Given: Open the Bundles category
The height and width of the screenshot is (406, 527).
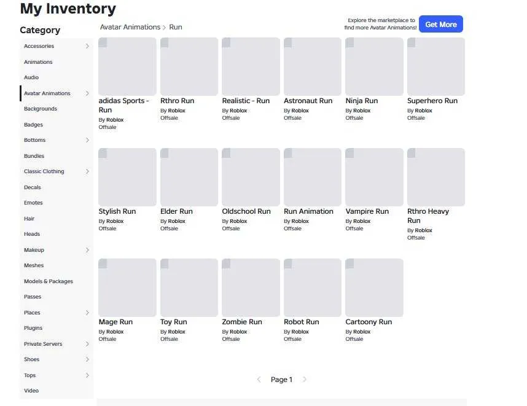Looking at the screenshot, I should coord(34,156).
